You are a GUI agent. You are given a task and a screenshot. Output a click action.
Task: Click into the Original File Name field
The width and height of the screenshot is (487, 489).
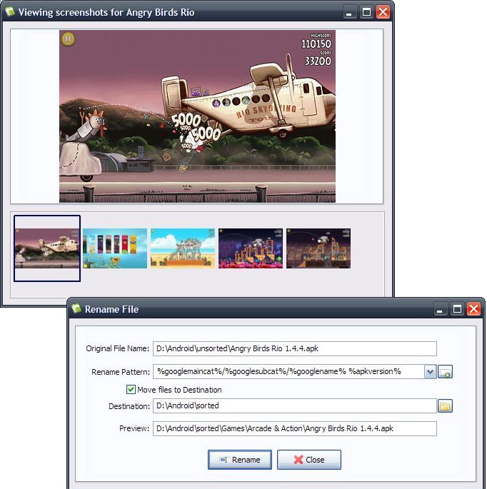294,348
